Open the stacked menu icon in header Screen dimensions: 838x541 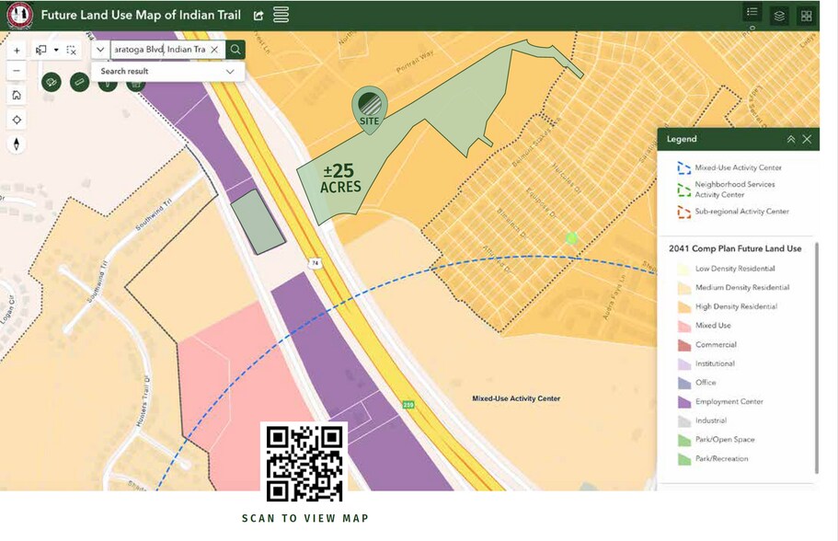281,15
